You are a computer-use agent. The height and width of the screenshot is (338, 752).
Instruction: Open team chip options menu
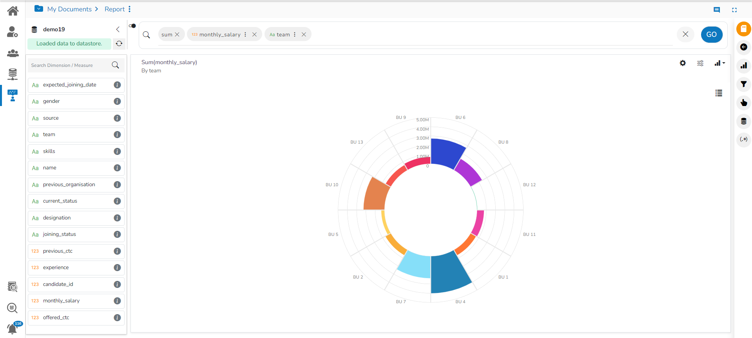[x=295, y=34]
